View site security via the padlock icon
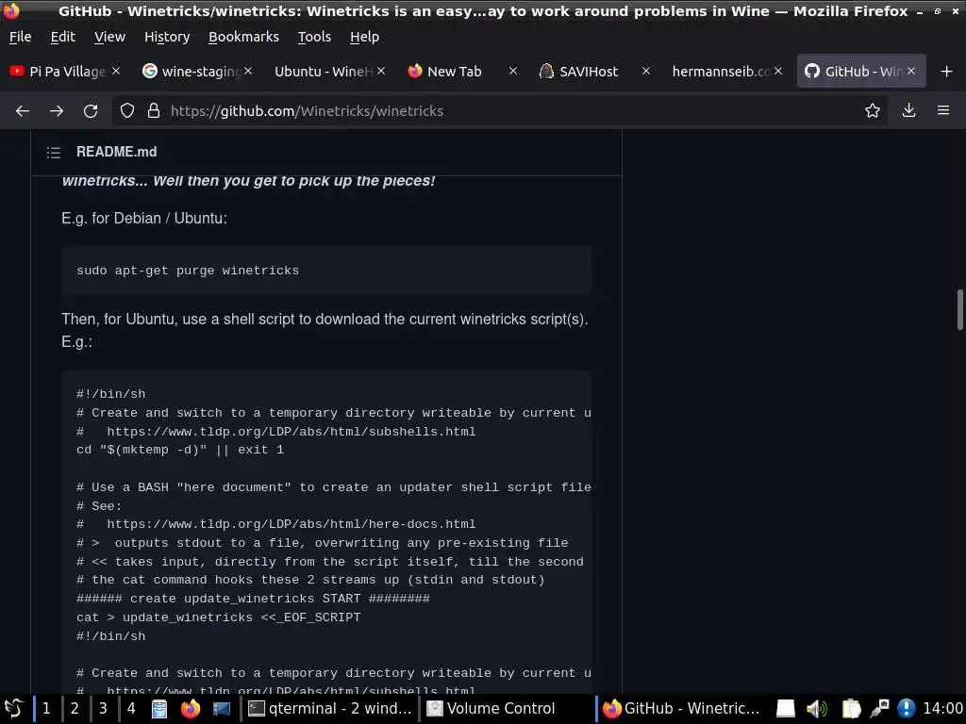The height and width of the screenshot is (724, 966). click(154, 111)
